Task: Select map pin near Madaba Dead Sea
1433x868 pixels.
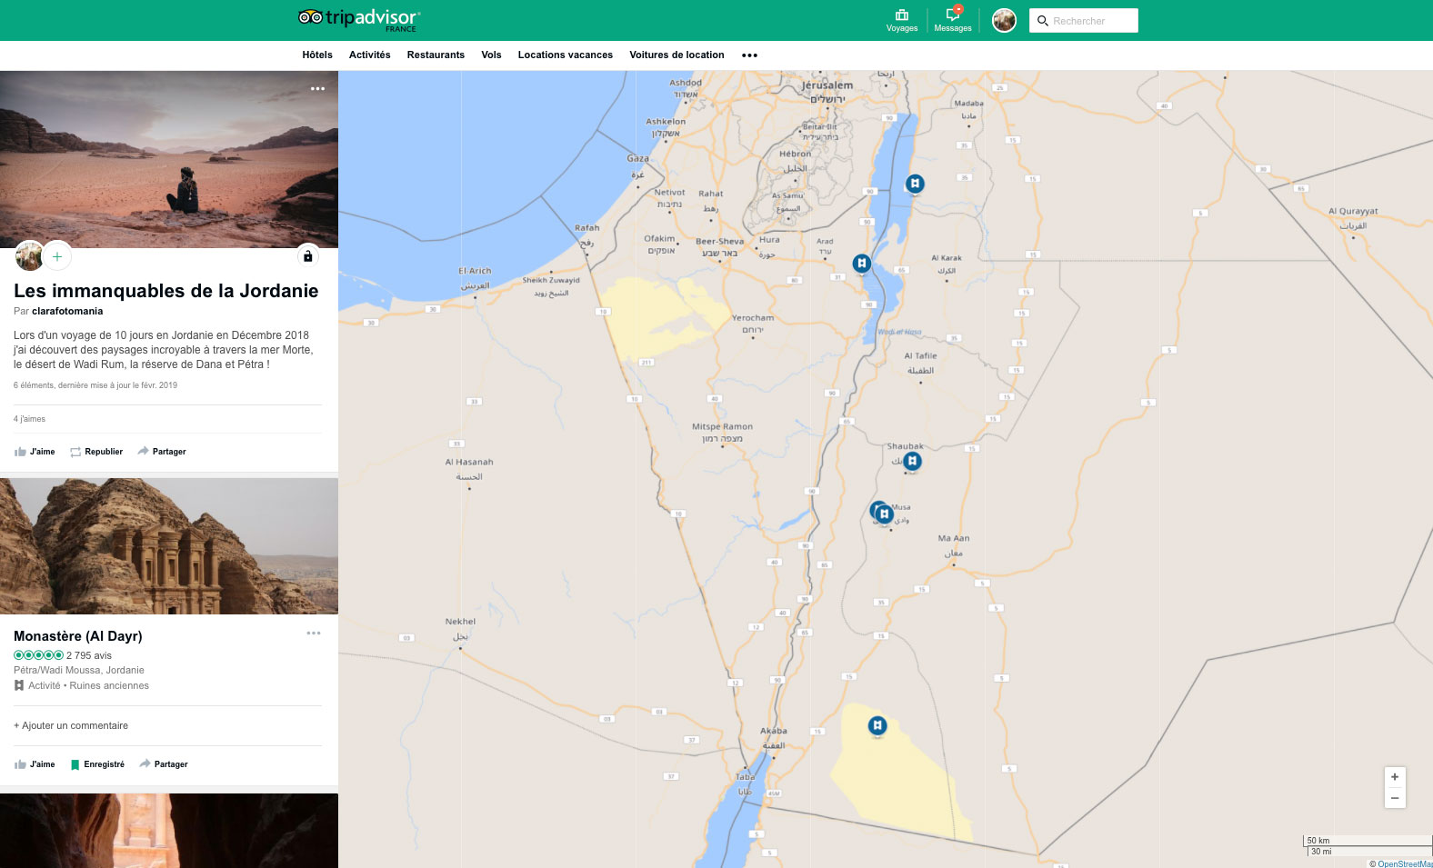Action: [915, 184]
